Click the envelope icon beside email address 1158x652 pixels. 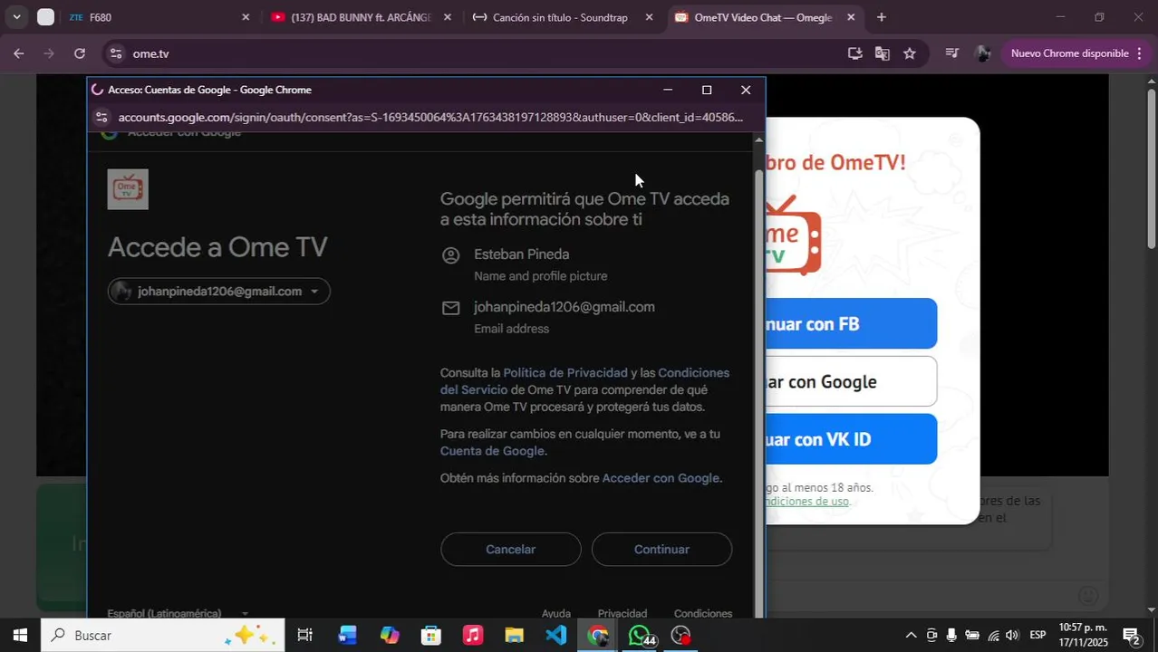tap(450, 308)
